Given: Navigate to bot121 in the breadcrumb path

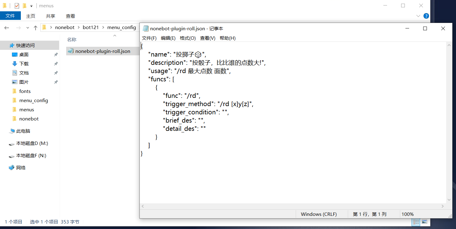Looking at the screenshot, I should [x=91, y=27].
